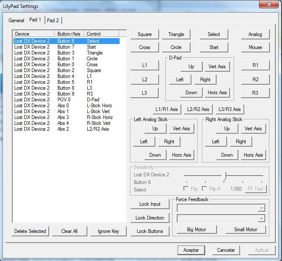Select the Abs 0 L-Stick Horiz row
The width and height of the screenshot is (282, 261).
[x=67, y=106]
